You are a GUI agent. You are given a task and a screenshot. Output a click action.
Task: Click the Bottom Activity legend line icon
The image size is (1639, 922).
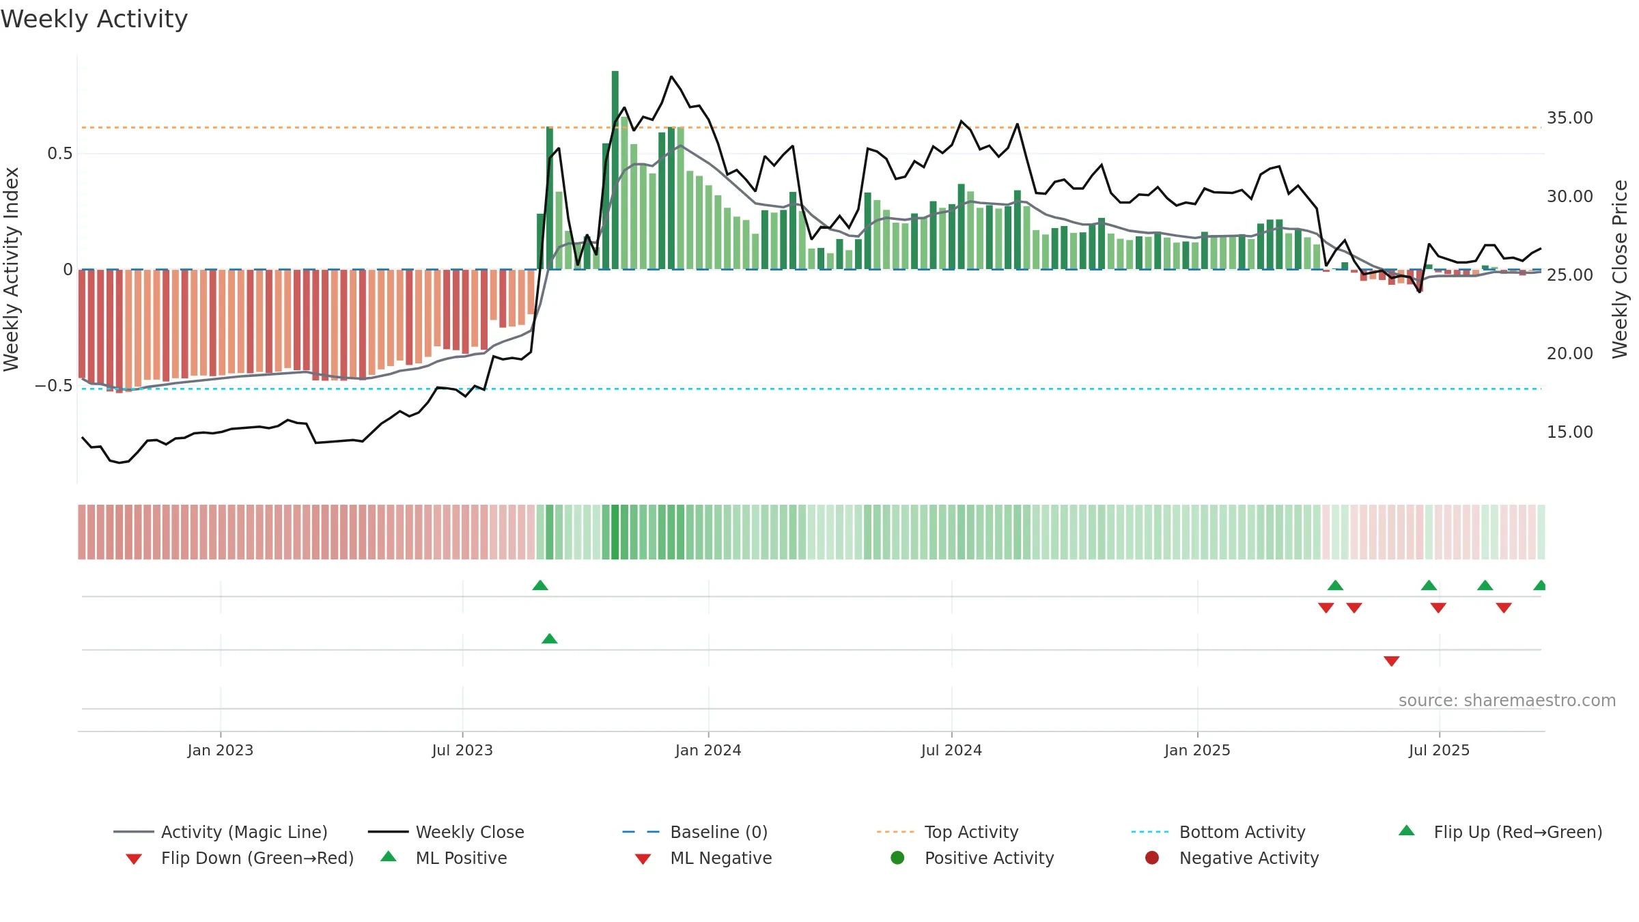pos(1149,832)
